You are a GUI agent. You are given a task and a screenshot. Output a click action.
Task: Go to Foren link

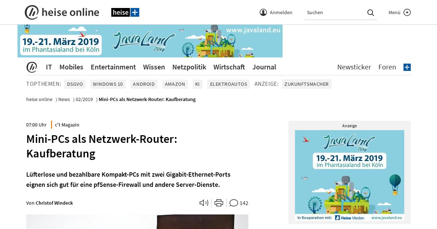tap(387, 67)
